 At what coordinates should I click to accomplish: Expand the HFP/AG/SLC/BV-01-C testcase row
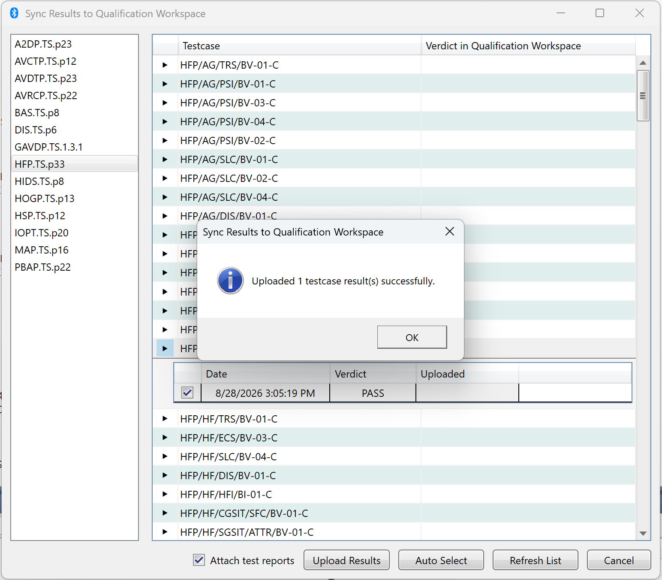[165, 160]
